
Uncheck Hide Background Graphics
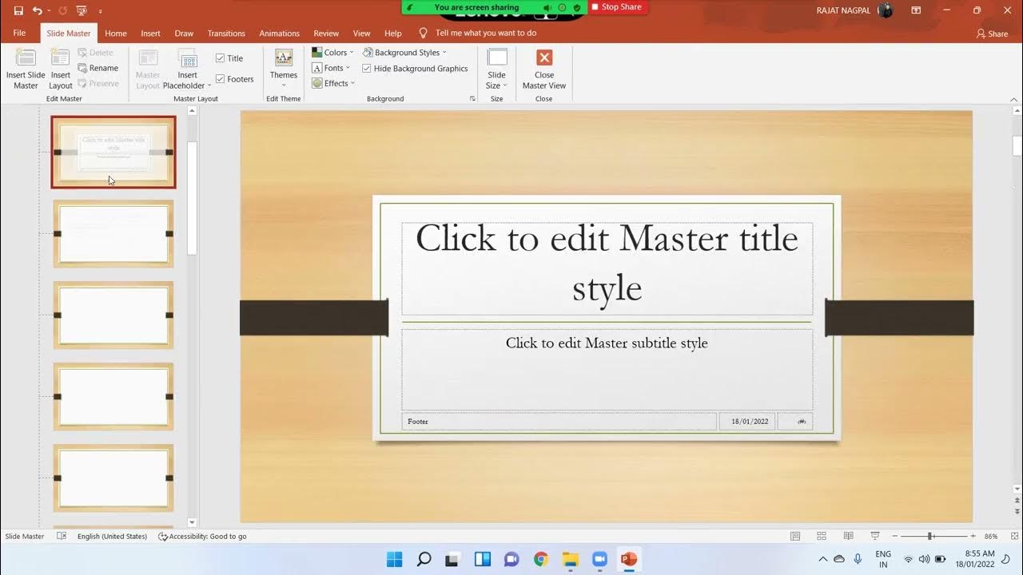[x=367, y=69]
